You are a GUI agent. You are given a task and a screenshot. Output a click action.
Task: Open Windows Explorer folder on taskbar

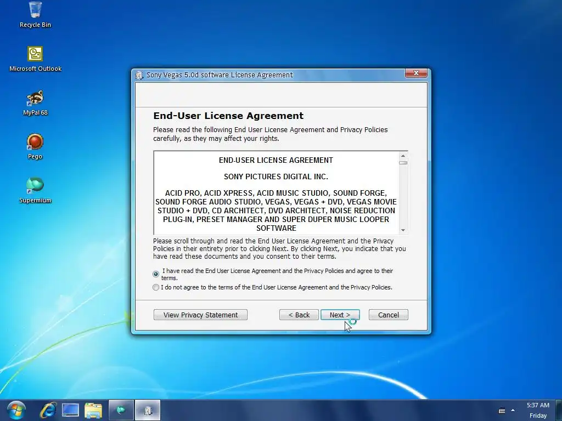93,410
